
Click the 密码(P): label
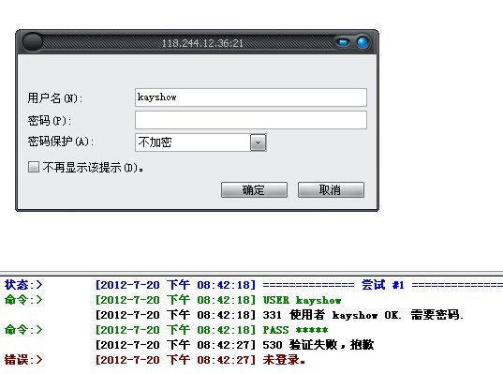point(50,120)
